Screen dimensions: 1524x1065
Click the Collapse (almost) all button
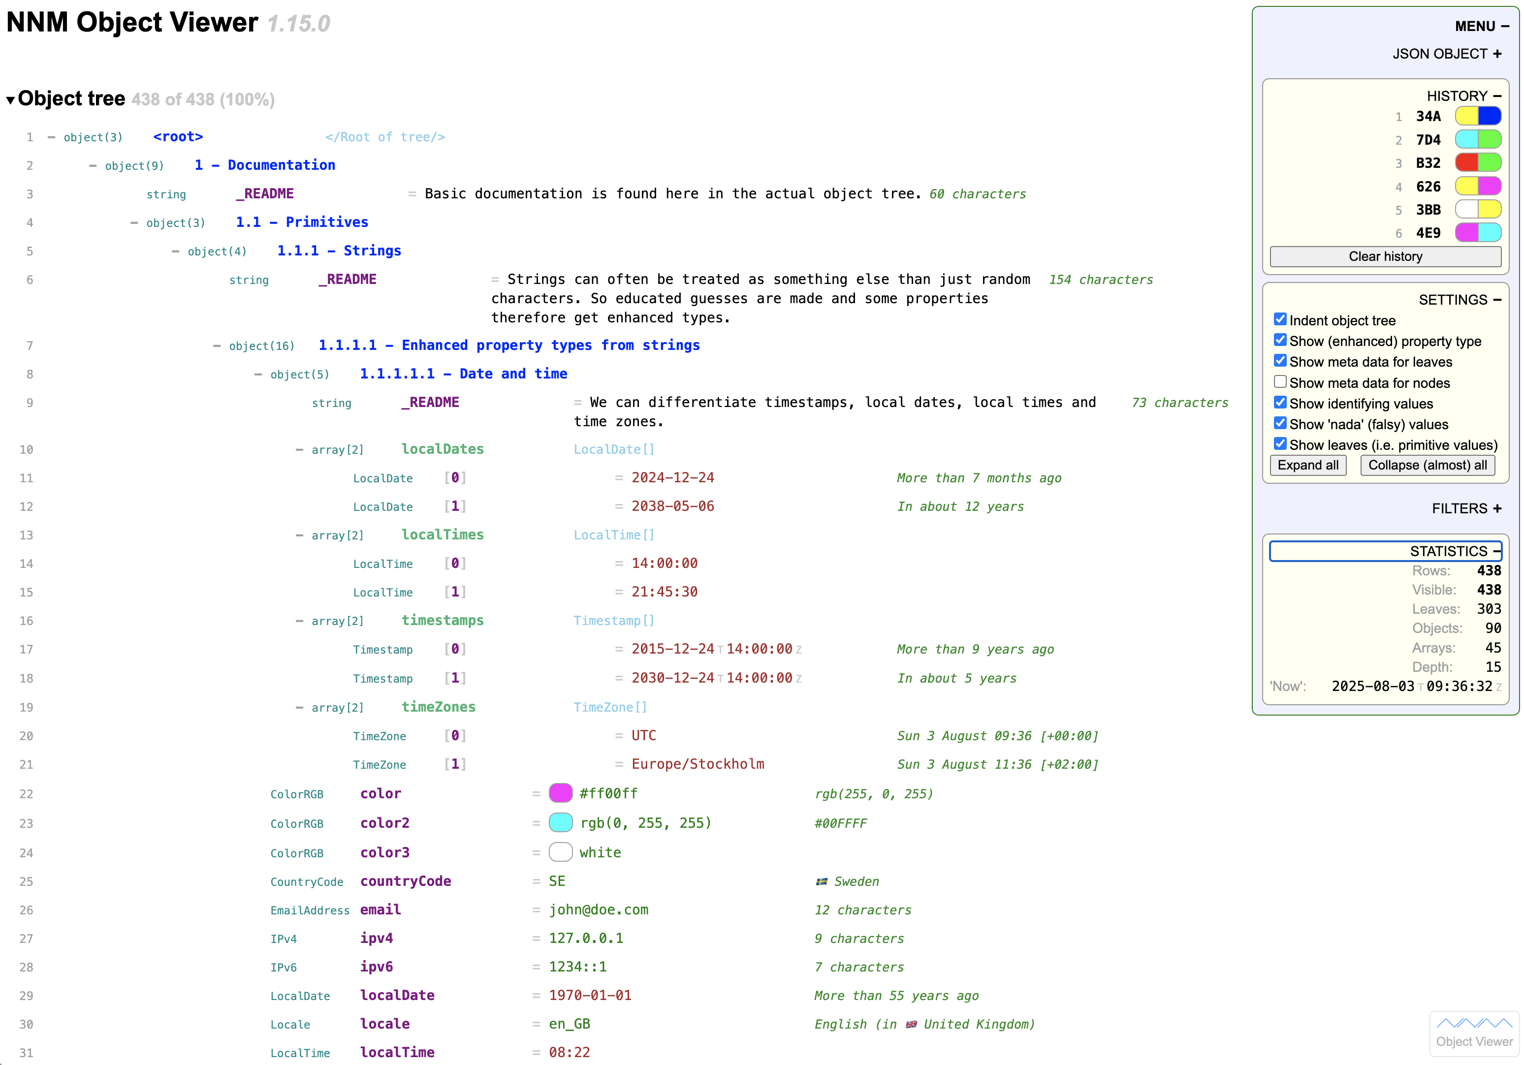[x=1427, y=465]
